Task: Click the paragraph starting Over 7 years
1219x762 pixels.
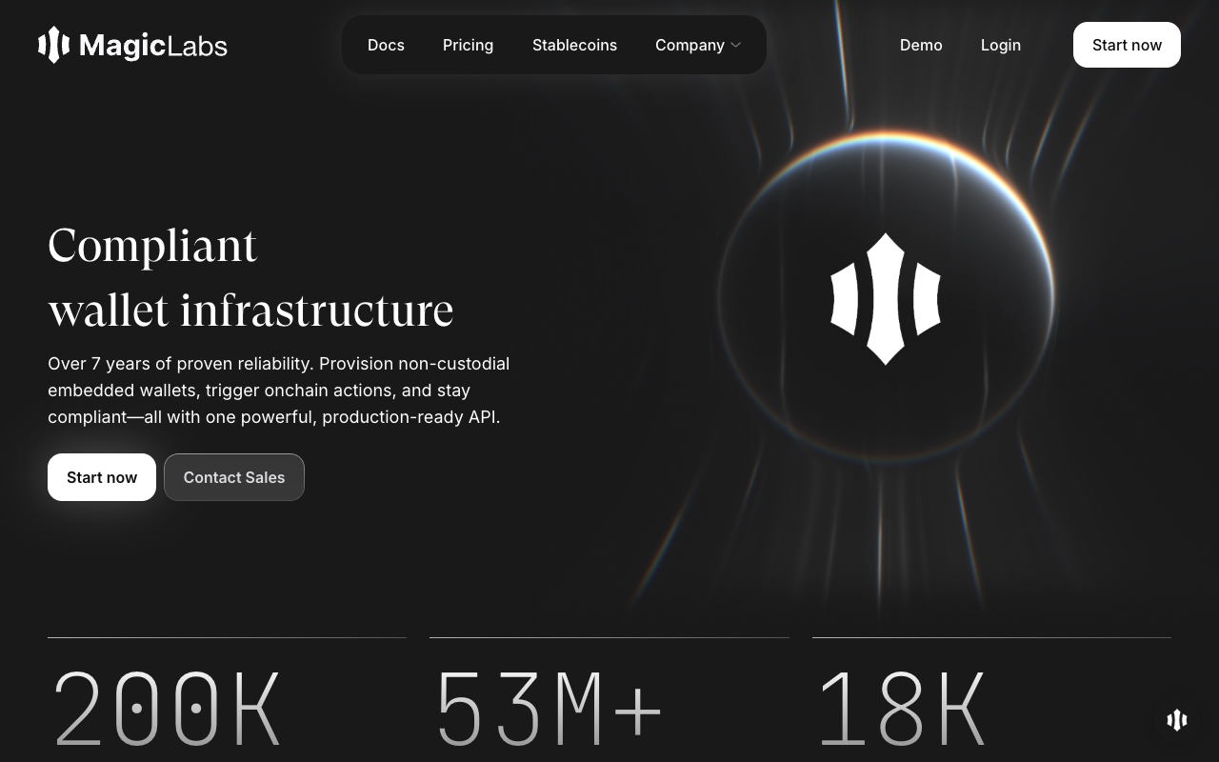Action: coord(279,391)
